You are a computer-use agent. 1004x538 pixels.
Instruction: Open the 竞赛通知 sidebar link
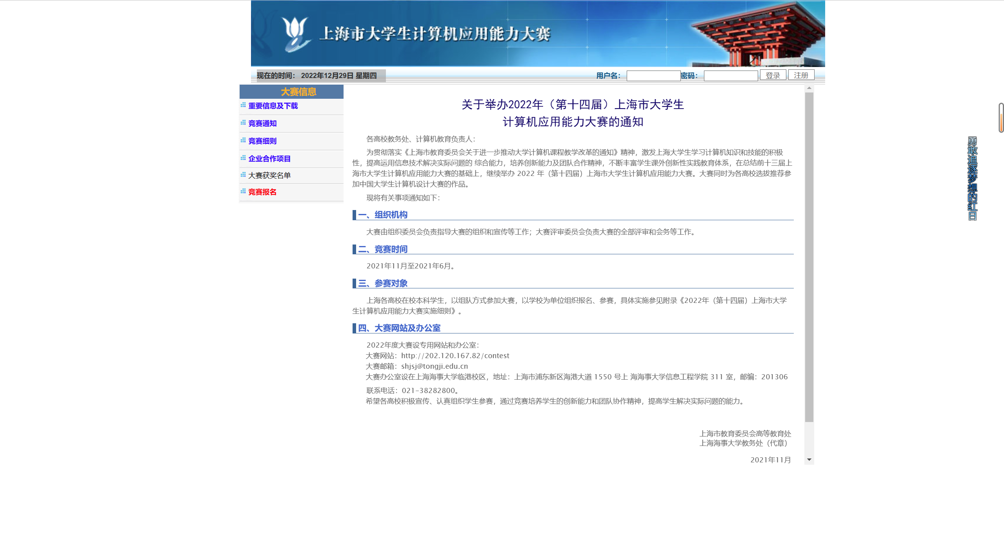pyautogui.click(x=262, y=123)
